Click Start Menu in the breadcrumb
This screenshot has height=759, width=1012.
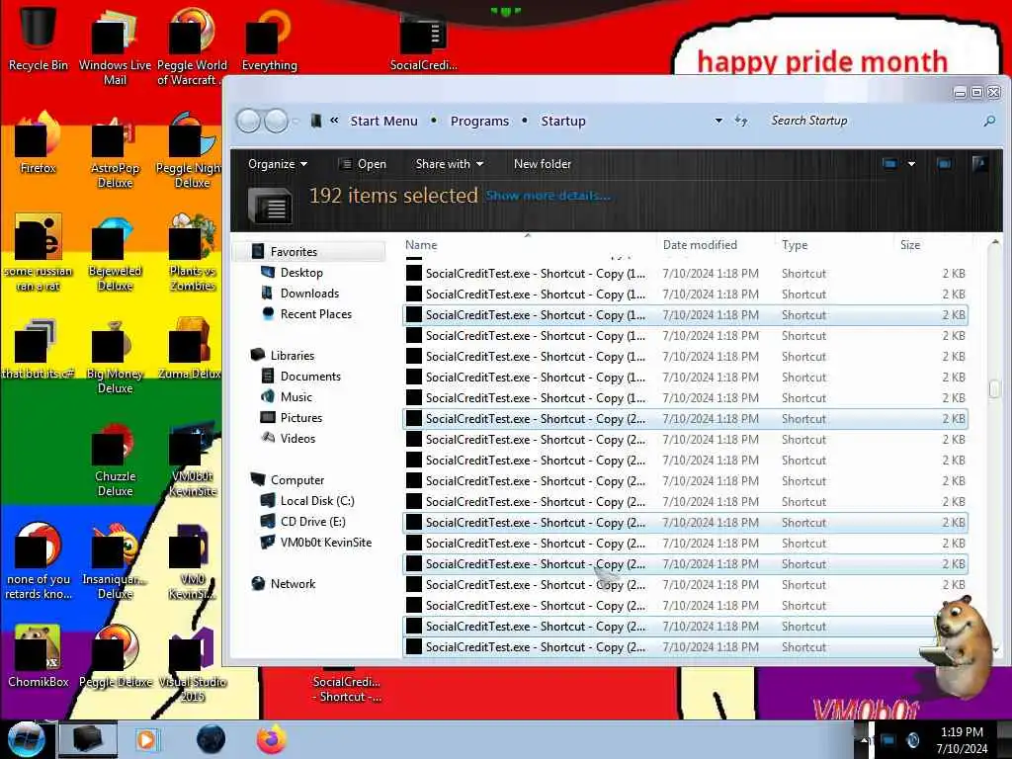[383, 121]
